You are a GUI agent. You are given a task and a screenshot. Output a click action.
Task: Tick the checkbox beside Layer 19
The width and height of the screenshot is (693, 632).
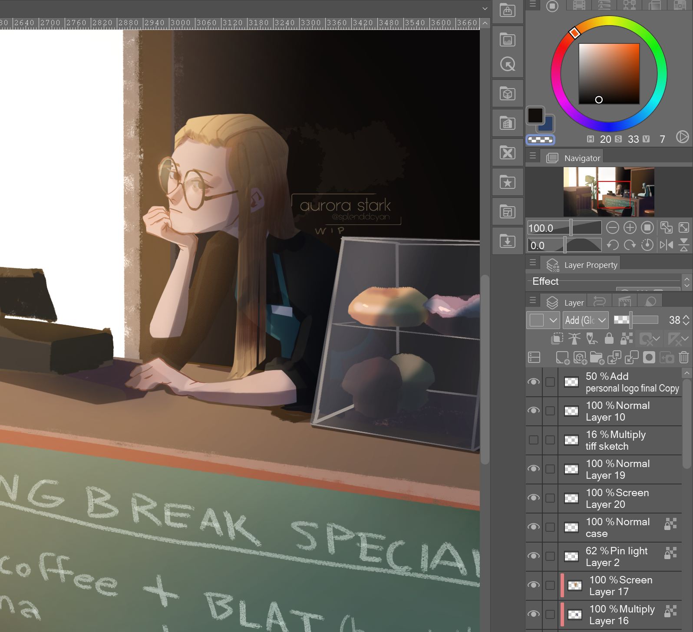pos(550,469)
